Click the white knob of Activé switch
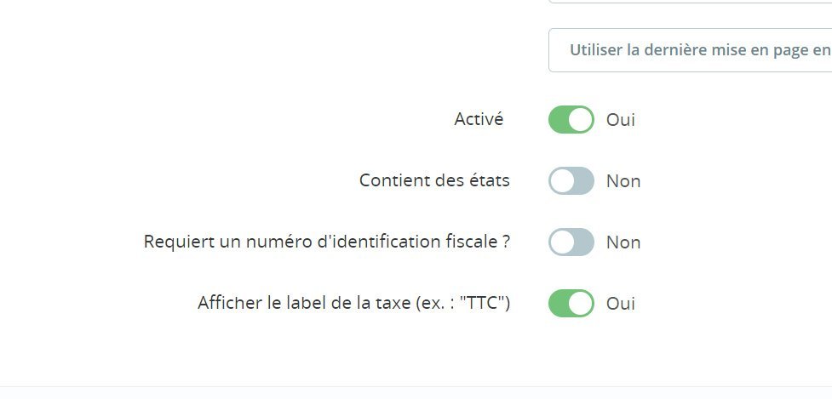The height and width of the screenshot is (399, 832). tap(581, 120)
